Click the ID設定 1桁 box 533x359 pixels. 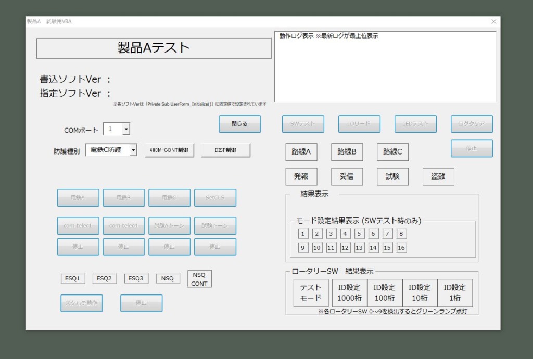pyautogui.click(x=455, y=293)
